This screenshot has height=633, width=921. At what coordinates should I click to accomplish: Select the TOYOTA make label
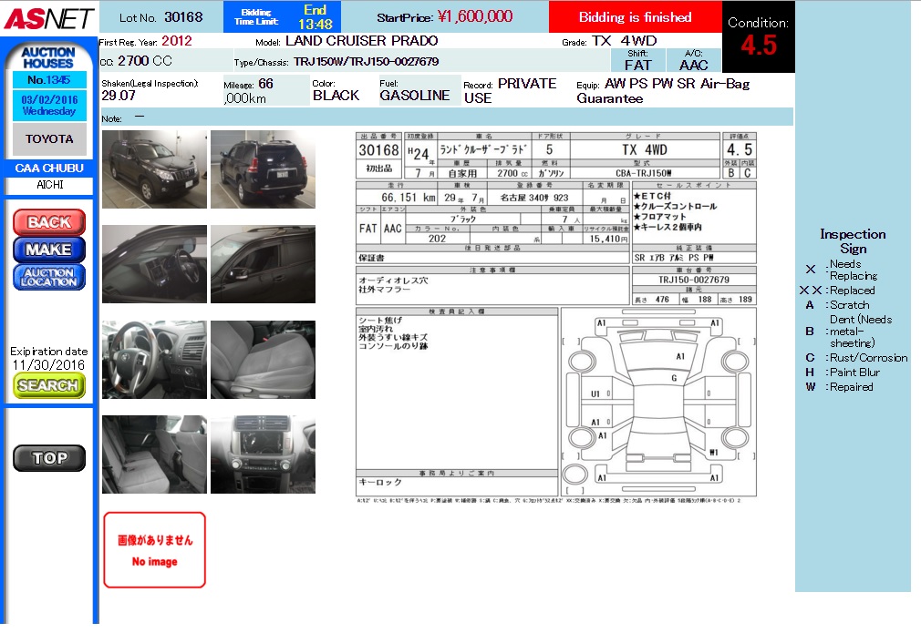pos(49,138)
